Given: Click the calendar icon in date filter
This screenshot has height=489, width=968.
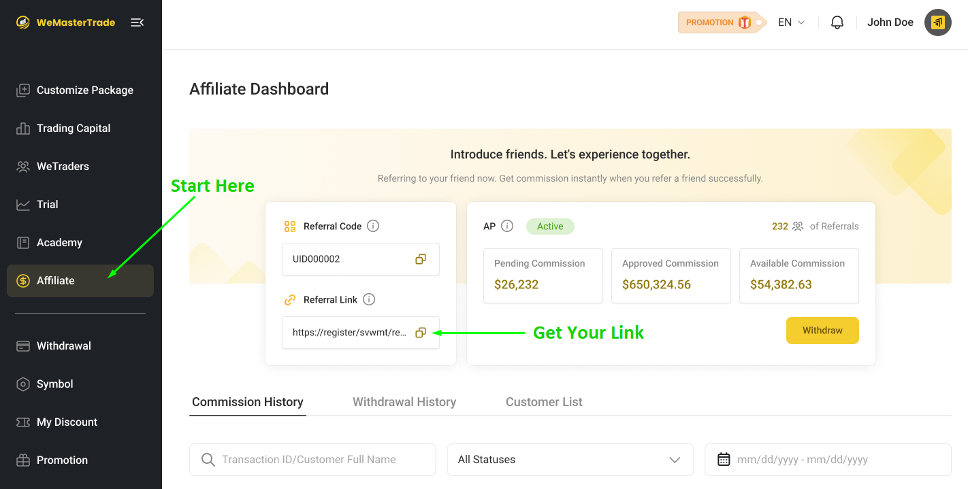Looking at the screenshot, I should (x=724, y=460).
